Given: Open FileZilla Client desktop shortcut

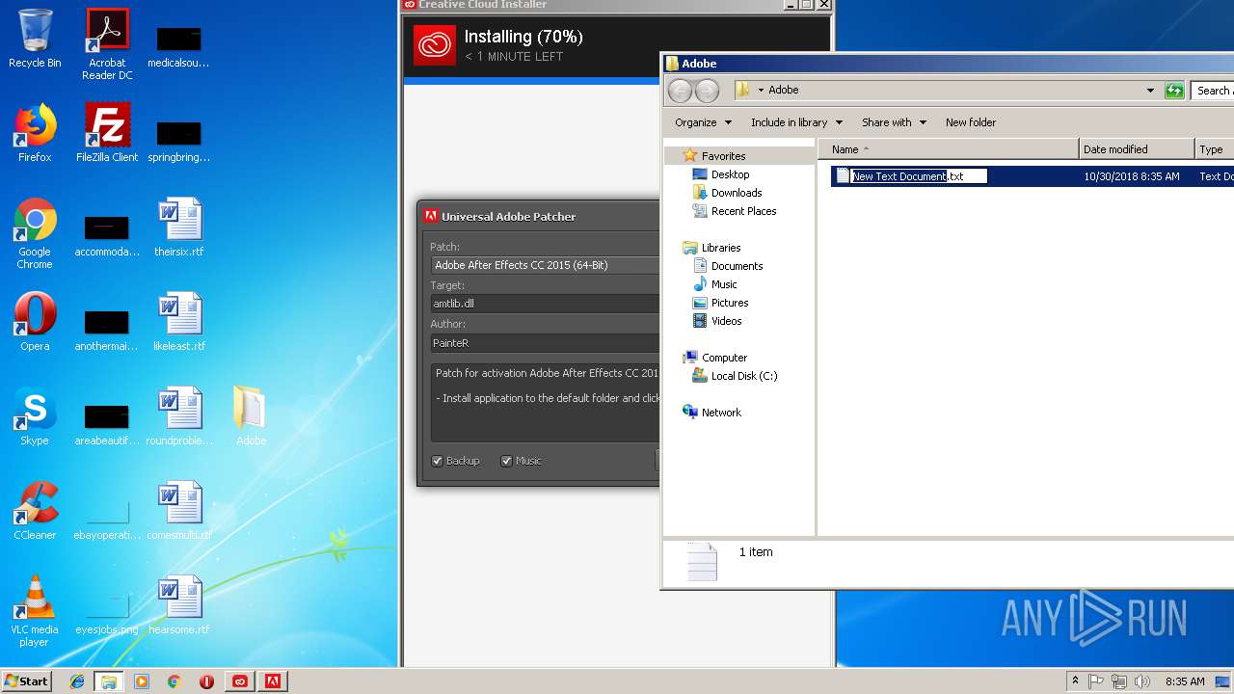Looking at the screenshot, I should click(107, 133).
